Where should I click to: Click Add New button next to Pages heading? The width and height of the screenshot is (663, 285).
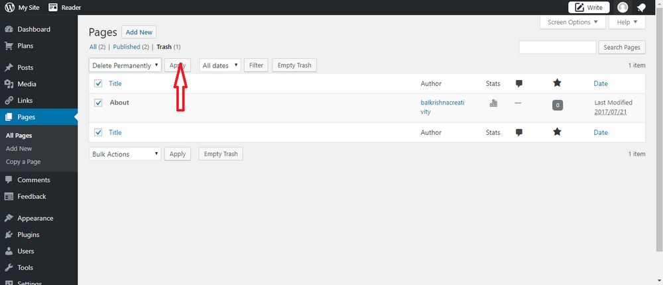[x=139, y=32]
